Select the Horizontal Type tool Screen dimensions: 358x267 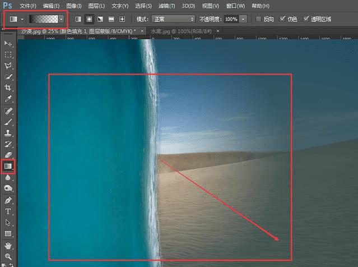pyautogui.click(x=8, y=211)
